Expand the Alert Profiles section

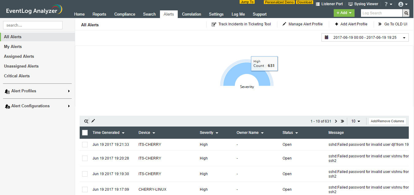click(37, 91)
